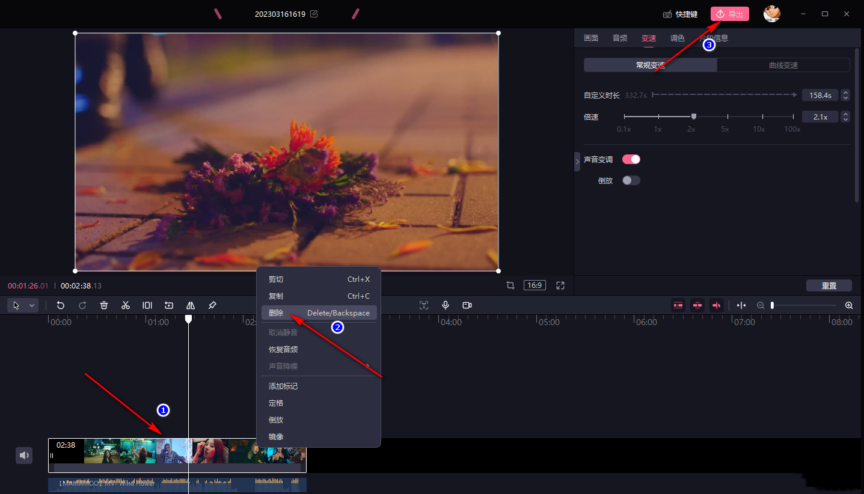Start voice recording with microphone icon
The image size is (864, 494).
pyautogui.click(x=446, y=305)
